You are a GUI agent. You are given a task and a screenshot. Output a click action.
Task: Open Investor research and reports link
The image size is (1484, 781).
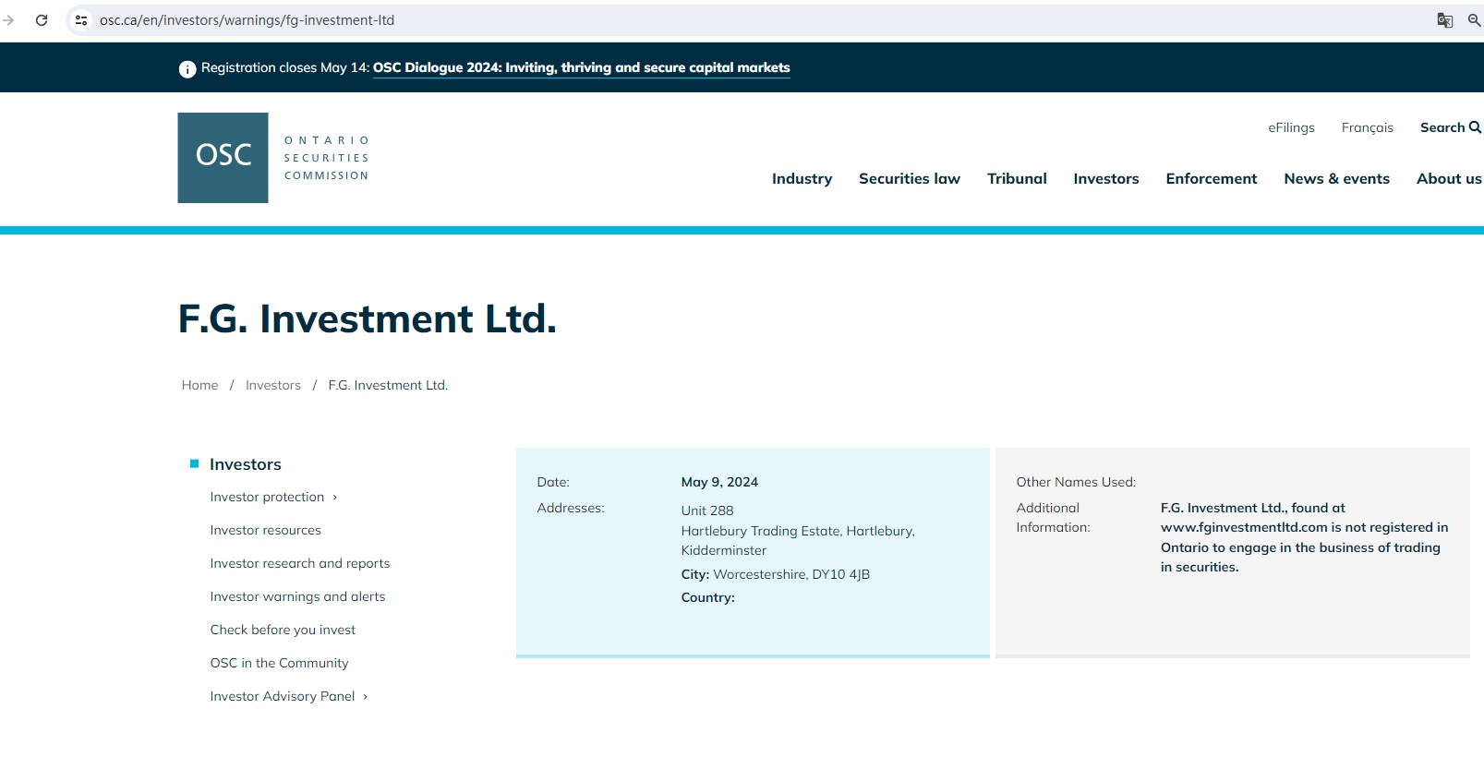pos(300,563)
